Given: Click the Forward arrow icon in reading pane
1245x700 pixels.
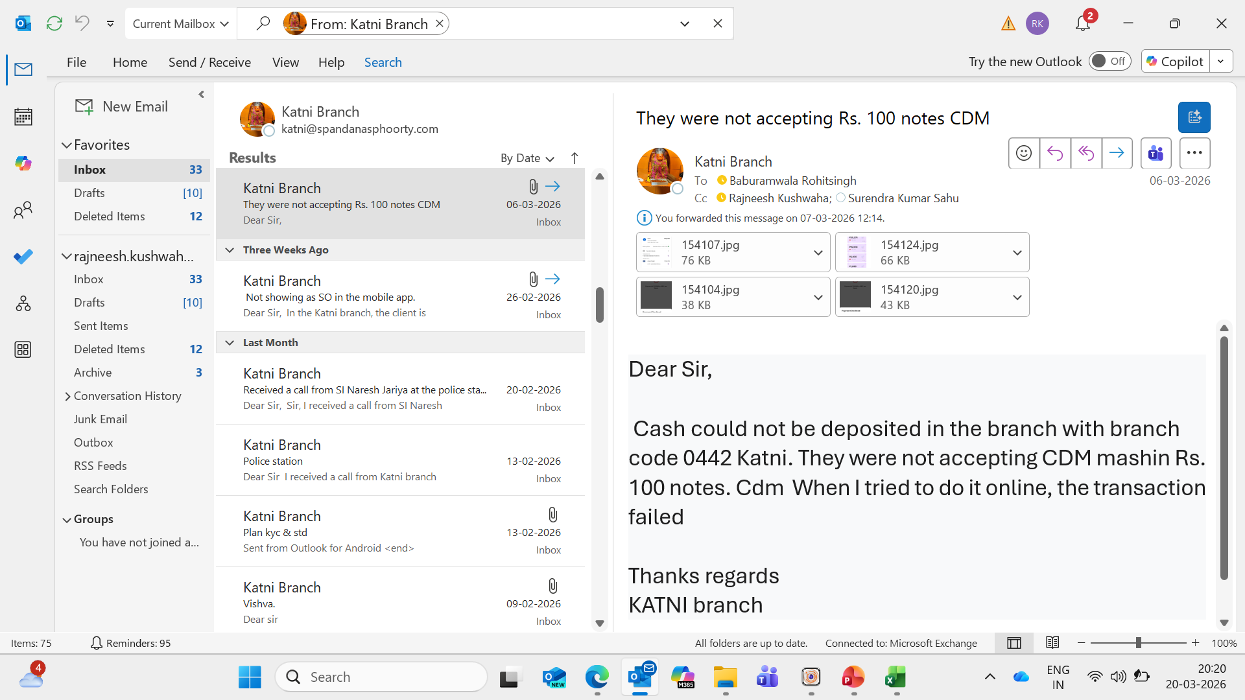Looking at the screenshot, I should (1117, 154).
